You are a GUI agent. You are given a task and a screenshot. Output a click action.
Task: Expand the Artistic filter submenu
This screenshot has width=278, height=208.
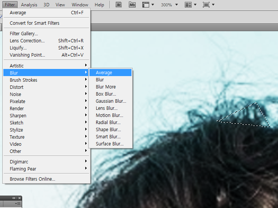pos(46,66)
